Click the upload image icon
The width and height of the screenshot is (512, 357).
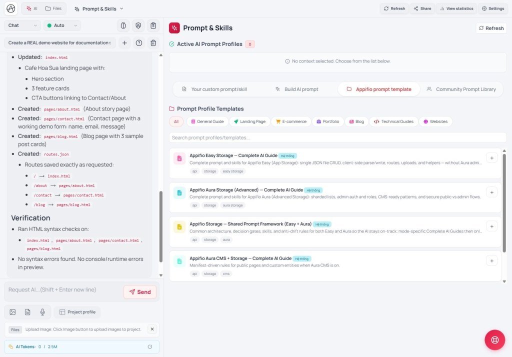[x=12, y=312]
